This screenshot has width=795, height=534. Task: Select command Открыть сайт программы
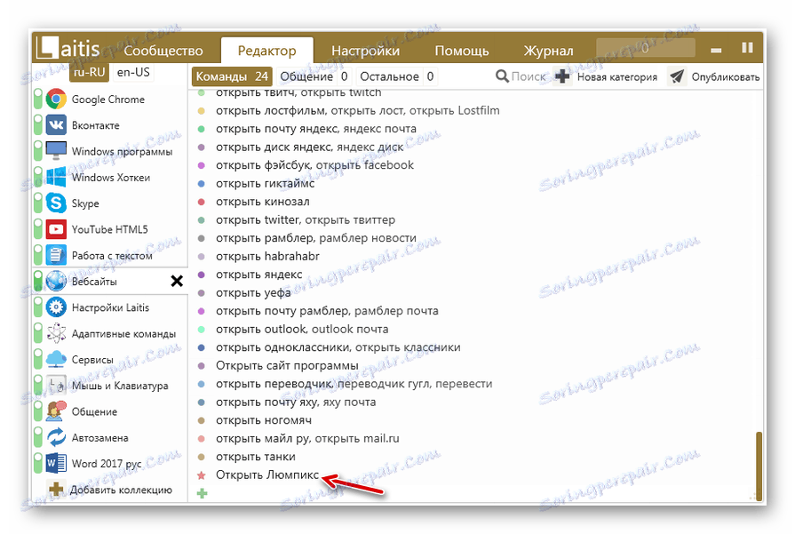coord(287,366)
